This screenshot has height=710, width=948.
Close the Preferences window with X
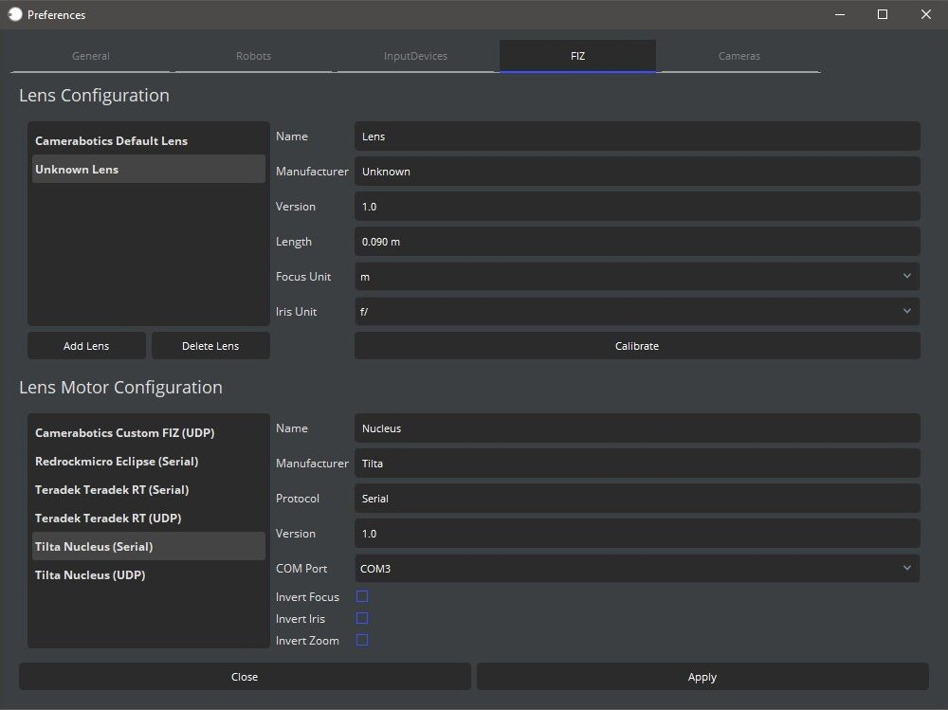click(925, 14)
